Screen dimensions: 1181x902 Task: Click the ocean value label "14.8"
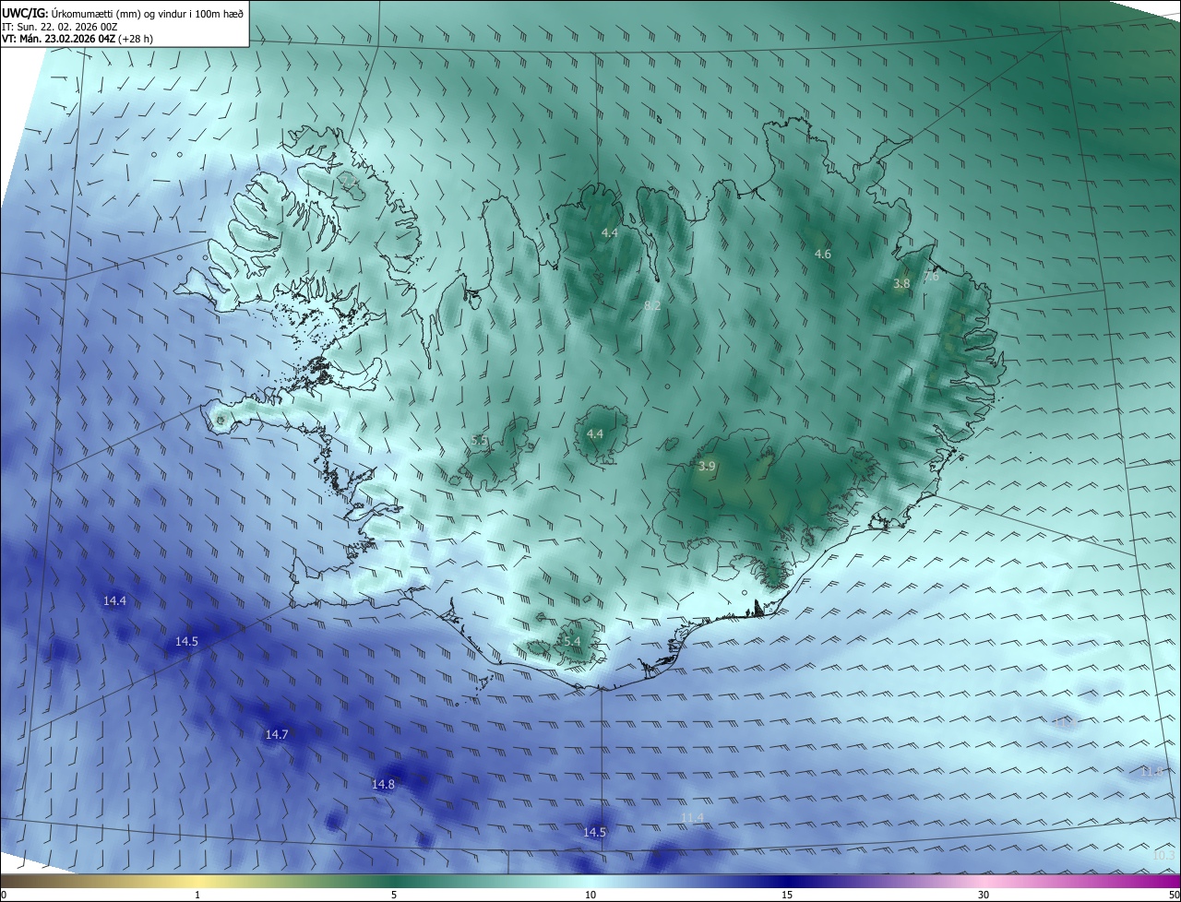pos(383,784)
